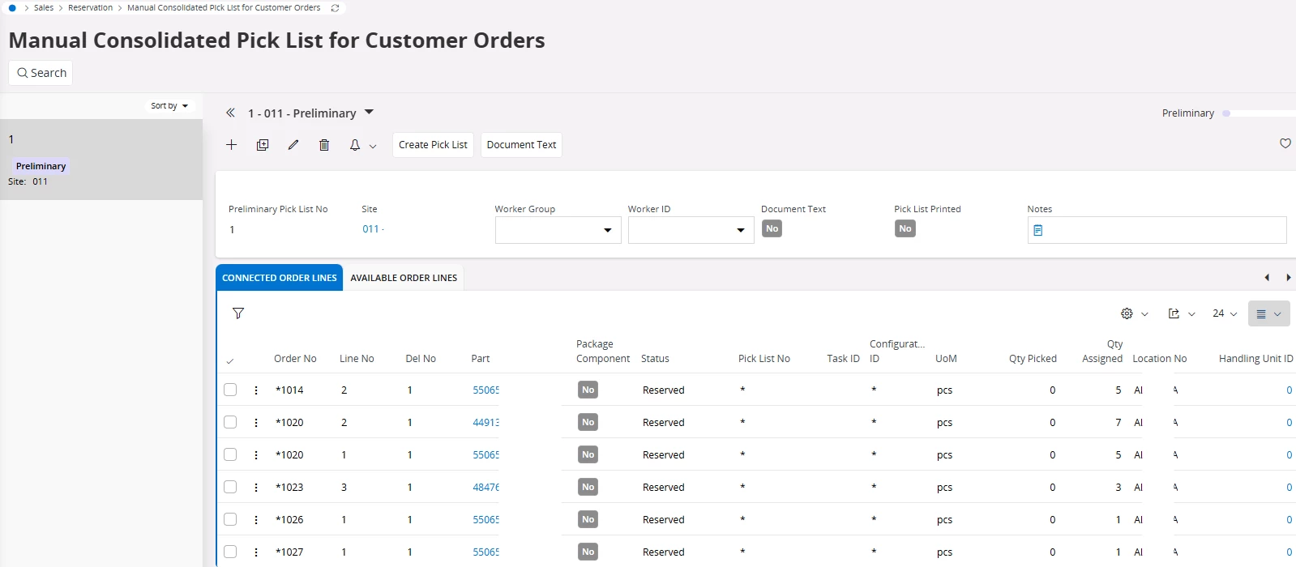Go to Sales in breadcrumb
Screen dimensions: 1296x567
44,8
